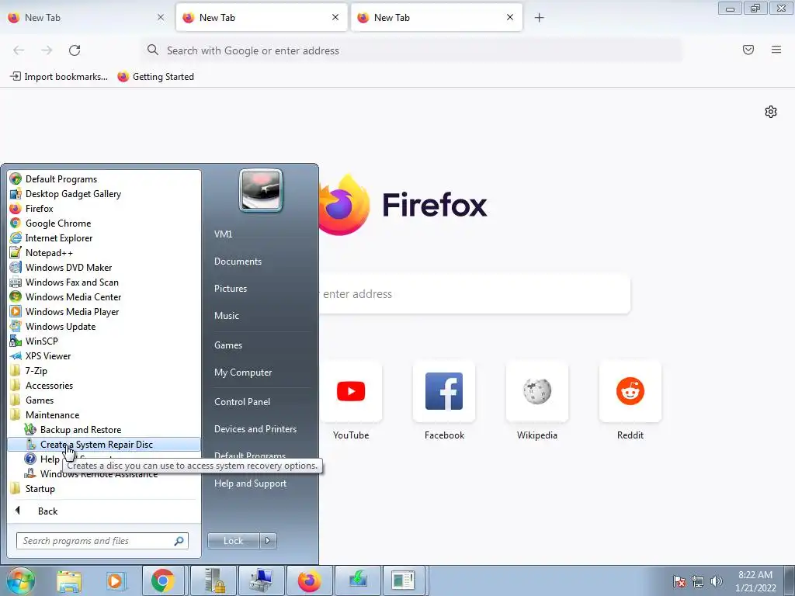The height and width of the screenshot is (596, 795).
Task: Click the Firefox forward arrow
Action: (47, 50)
